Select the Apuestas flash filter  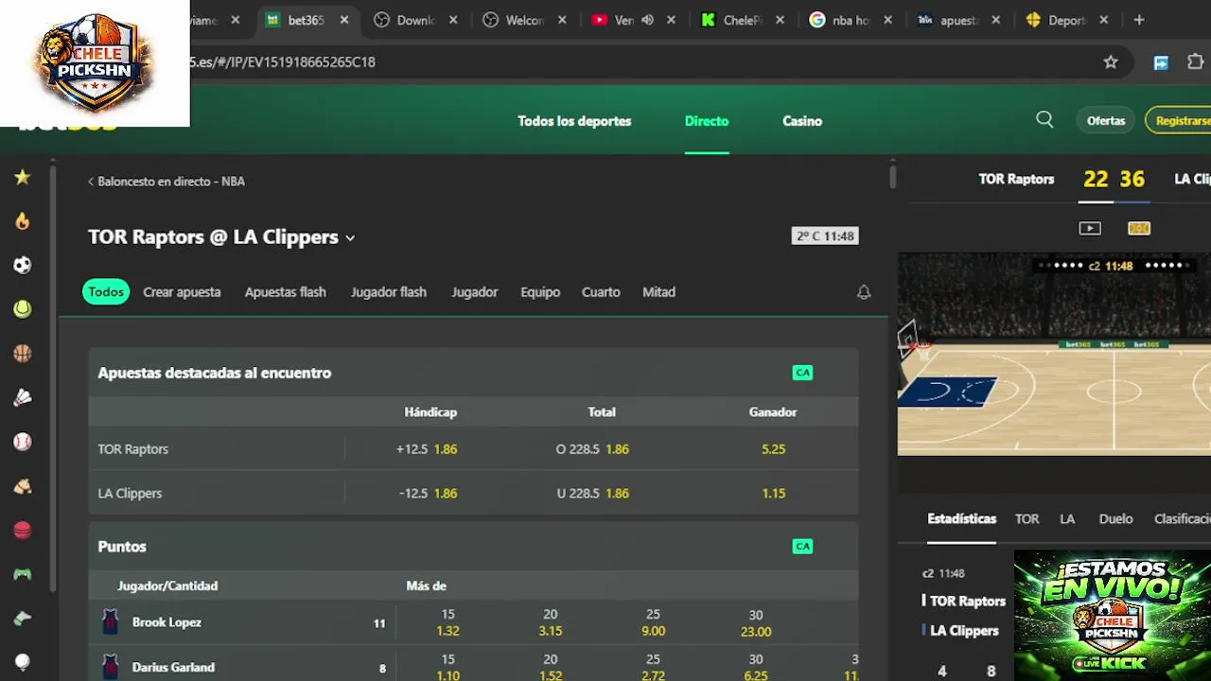tap(285, 292)
